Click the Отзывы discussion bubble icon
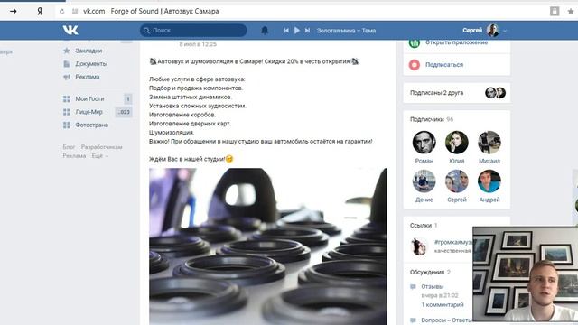Viewport: 578px width, 325px height. click(x=413, y=287)
